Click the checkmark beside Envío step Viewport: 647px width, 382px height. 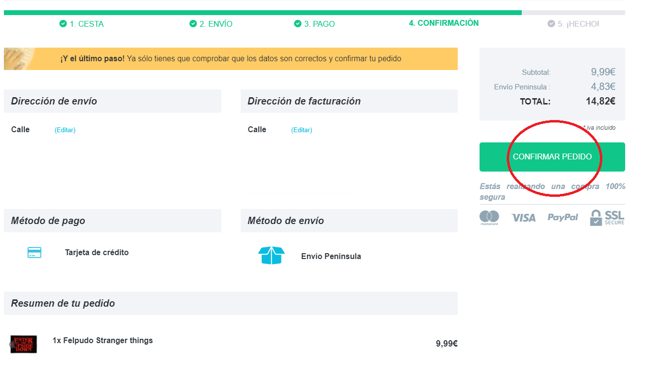pos(193,24)
